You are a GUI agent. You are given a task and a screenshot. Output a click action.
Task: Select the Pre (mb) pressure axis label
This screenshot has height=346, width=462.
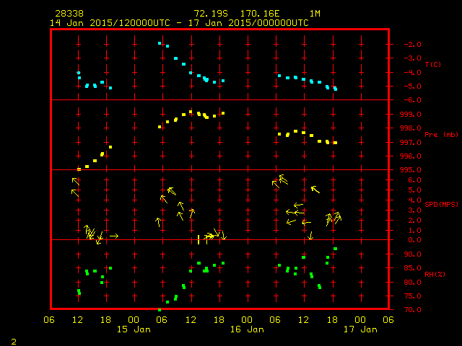pyautogui.click(x=440, y=135)
